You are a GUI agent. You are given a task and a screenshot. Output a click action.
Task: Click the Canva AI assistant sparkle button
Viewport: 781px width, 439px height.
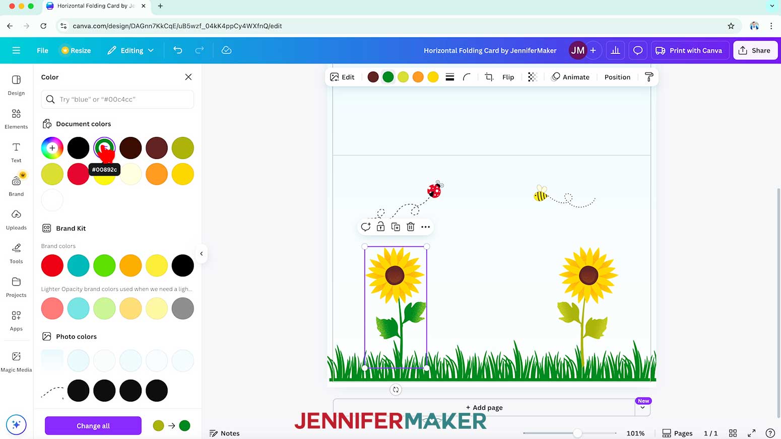[16, 424]
